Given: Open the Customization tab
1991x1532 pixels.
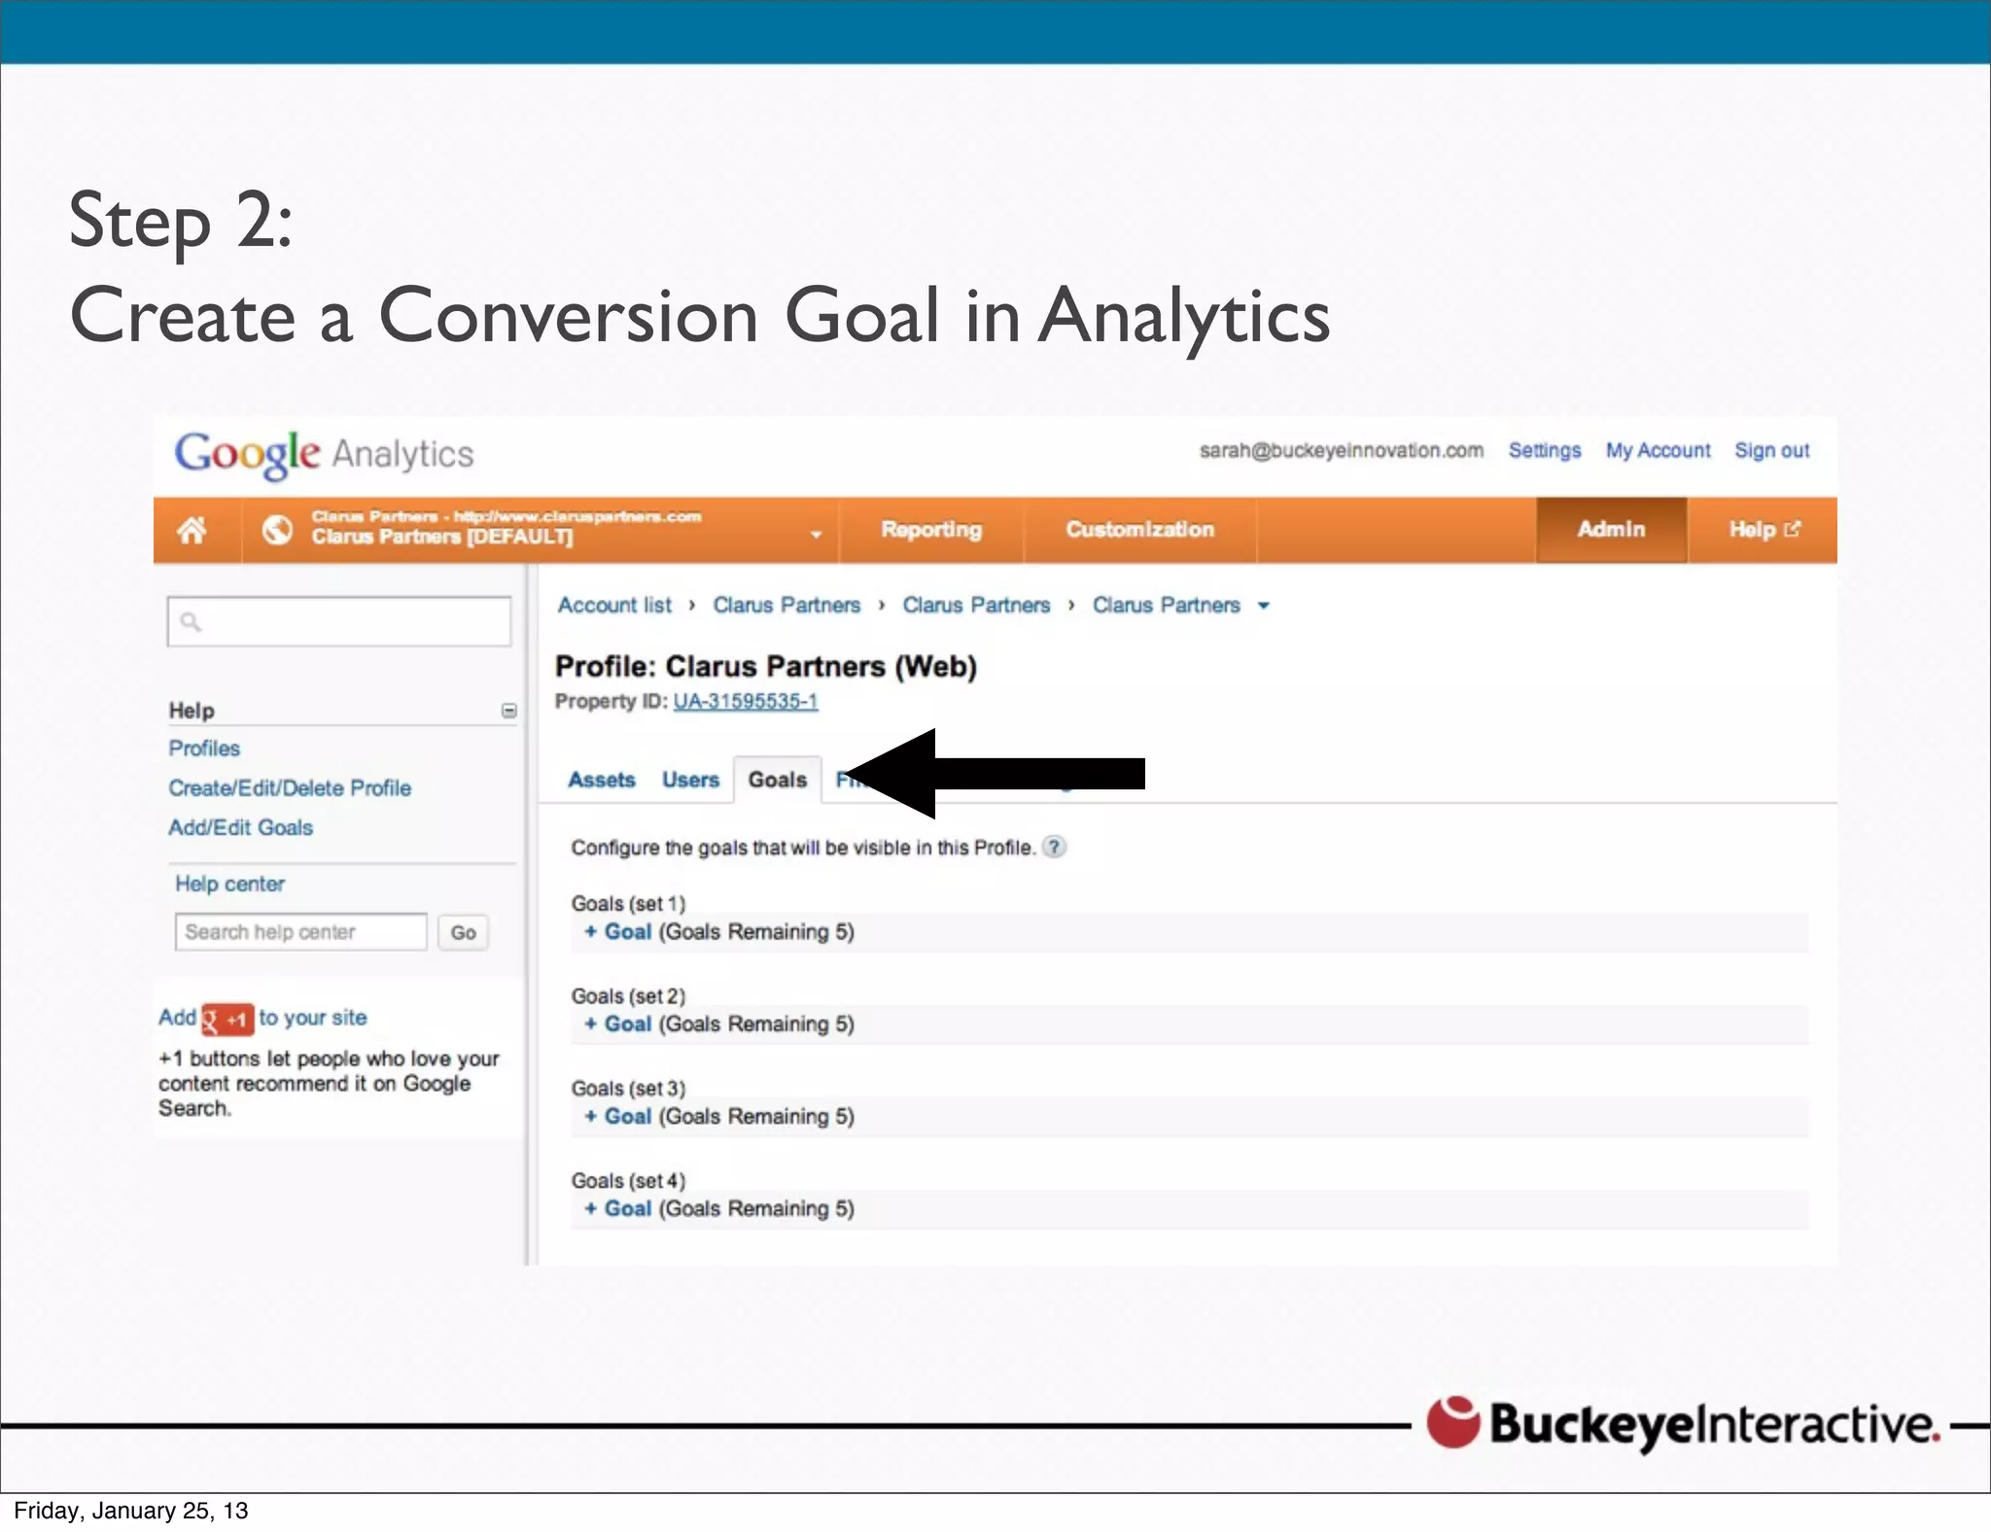Looking at the screenshot, I should (1139, 530).
